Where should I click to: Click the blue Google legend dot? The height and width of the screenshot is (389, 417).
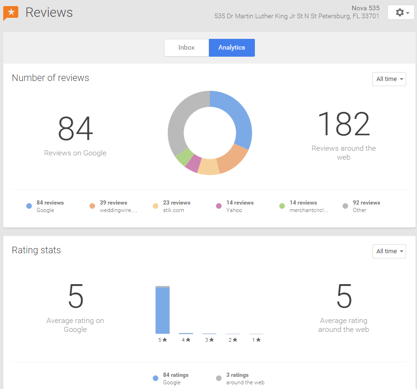pyautogui.click(x=29, y=206)
